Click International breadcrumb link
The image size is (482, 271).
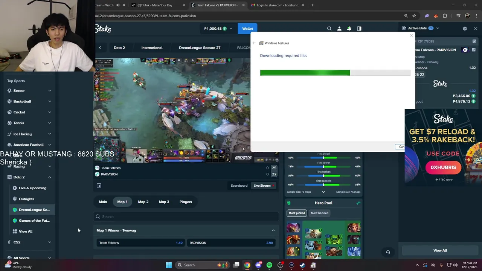pos(152,48)
